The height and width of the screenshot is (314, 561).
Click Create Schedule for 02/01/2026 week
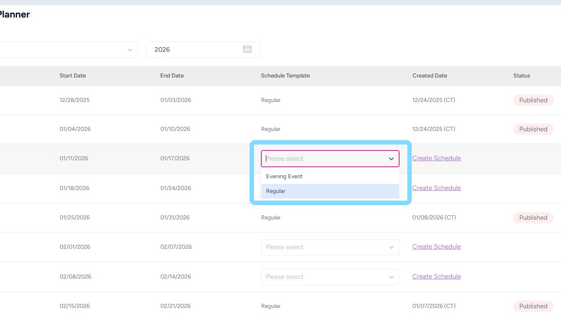coord(436,247)
